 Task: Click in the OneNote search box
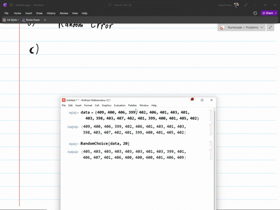pyautogui.click(x=142, y=5)
